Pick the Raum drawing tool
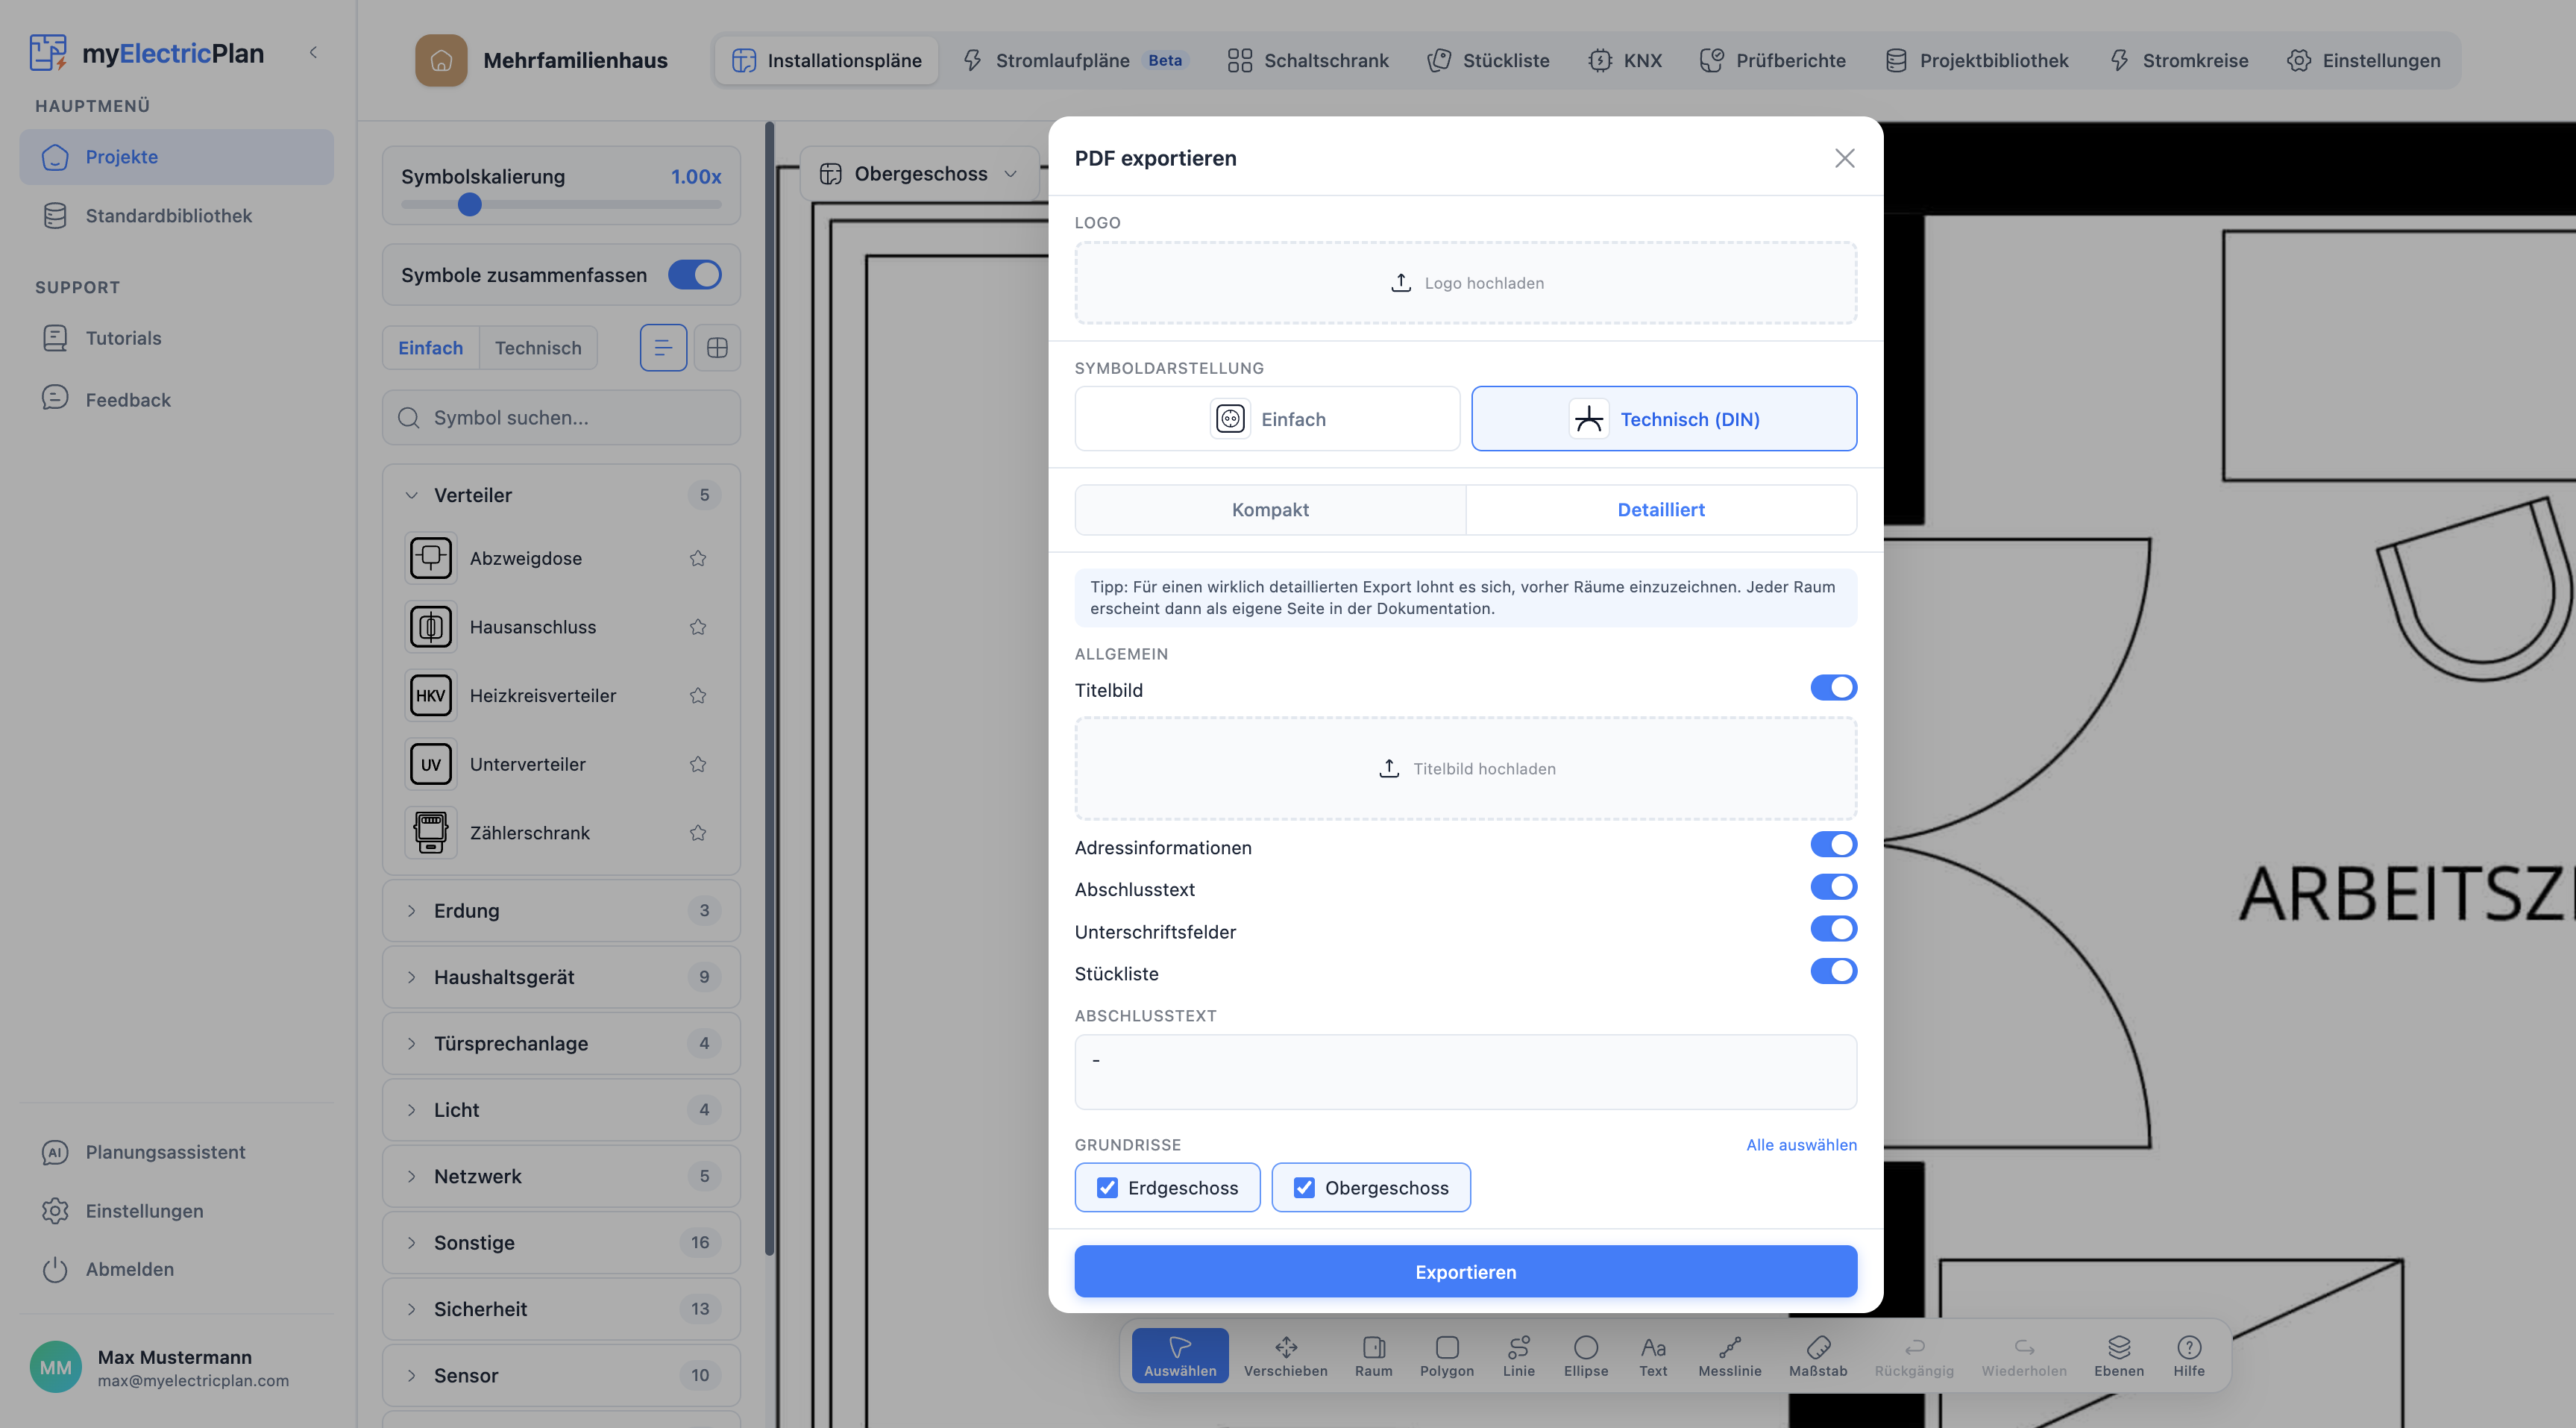The width and height of the screenshot is (2576, 1428). pos(1373,1355)
